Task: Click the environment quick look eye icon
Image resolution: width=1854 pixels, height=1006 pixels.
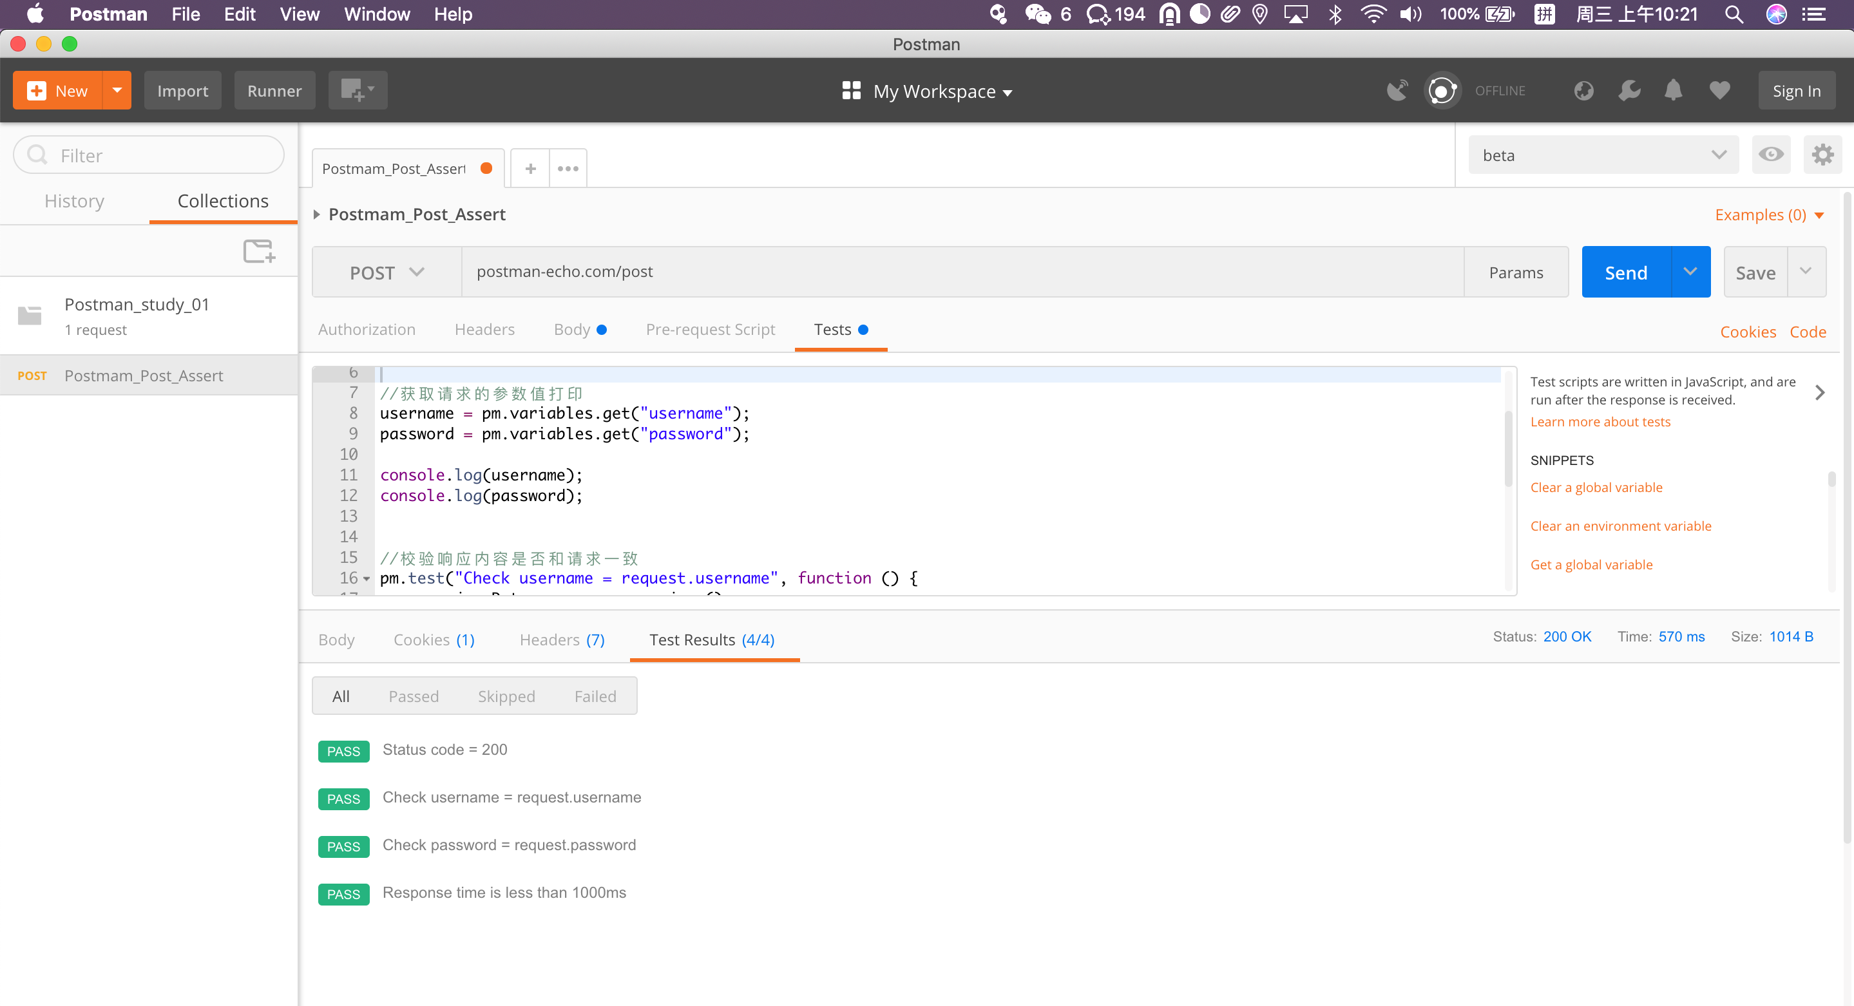Action: 1772,155
